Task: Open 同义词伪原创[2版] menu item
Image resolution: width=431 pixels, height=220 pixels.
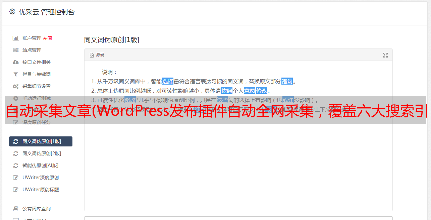Action: tap(42, 153)
